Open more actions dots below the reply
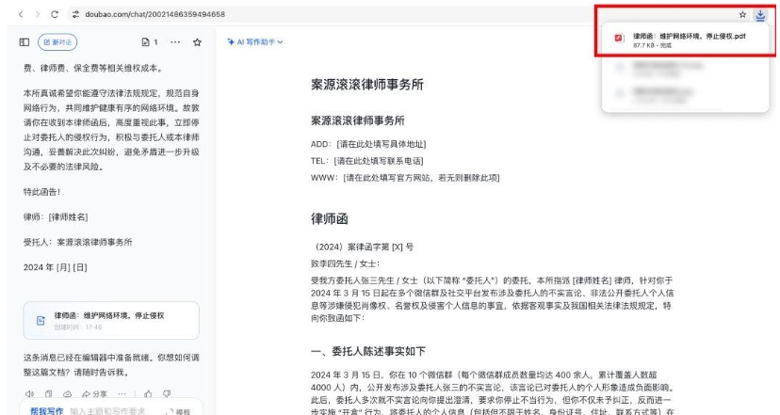This screenshot has width=780, height=415. click(122, 393)
